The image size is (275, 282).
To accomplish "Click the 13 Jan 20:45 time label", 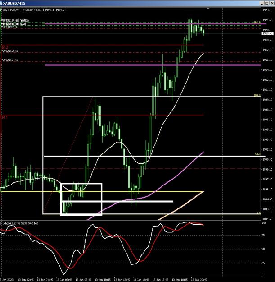I will click(199, 280).
